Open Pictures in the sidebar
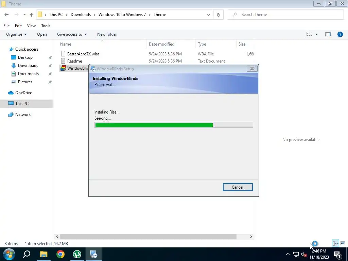Image resolution: width=348 pixels, height=261 pixels. 25,82
